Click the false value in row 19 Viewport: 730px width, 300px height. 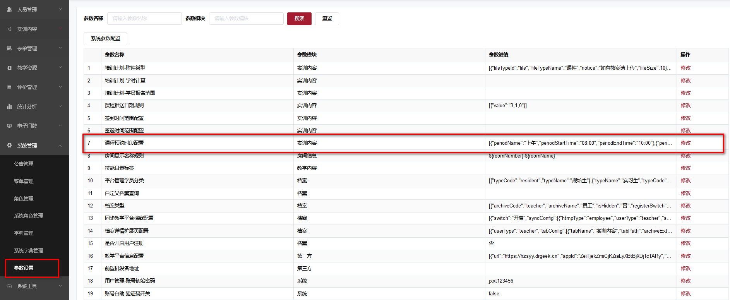[494, 293]
